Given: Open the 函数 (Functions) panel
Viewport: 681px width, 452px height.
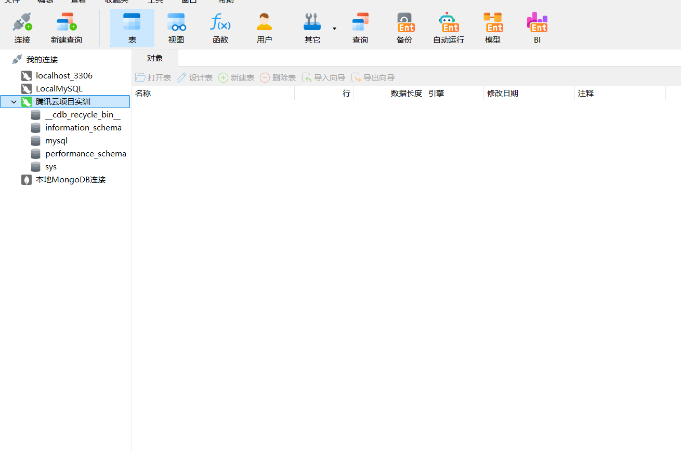Looking at the screenshot, I should 220,27.
